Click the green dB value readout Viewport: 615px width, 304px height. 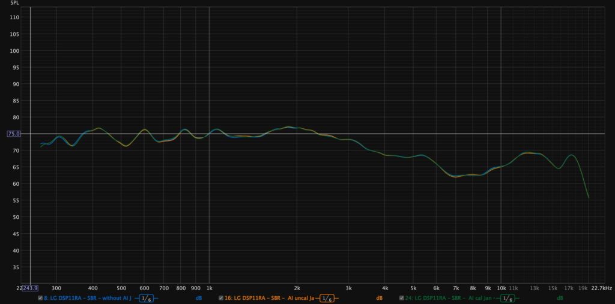coord(560,298)
